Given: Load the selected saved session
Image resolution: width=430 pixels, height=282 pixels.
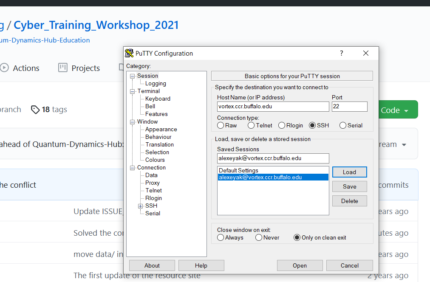Looking at the screenshot, I should tap(349, 172).
